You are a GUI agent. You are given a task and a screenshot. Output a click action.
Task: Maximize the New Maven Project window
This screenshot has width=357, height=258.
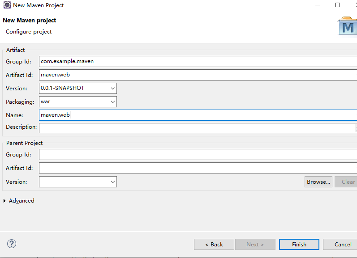[338, 5]
